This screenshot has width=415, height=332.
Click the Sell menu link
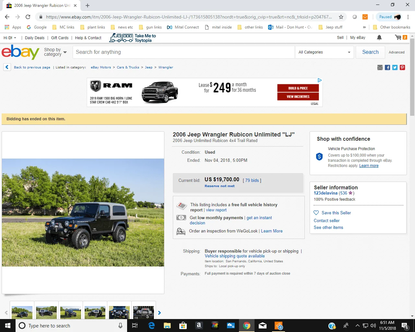[340, 38]
